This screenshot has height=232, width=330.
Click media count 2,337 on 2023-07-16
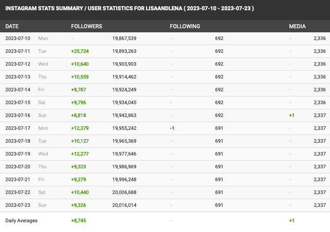pos(320,115)
